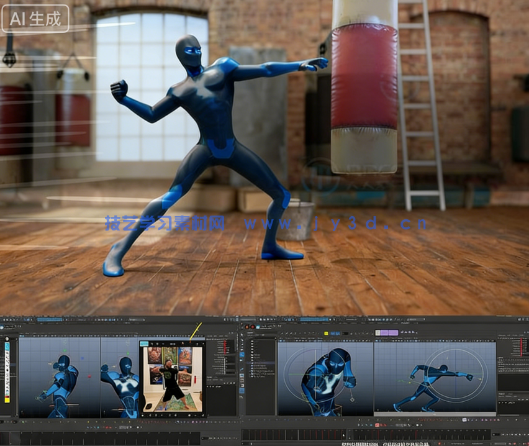529x446 pixels.
Task: Activate the purple highlighted shelf button
Action: click(x=386, y=332)
